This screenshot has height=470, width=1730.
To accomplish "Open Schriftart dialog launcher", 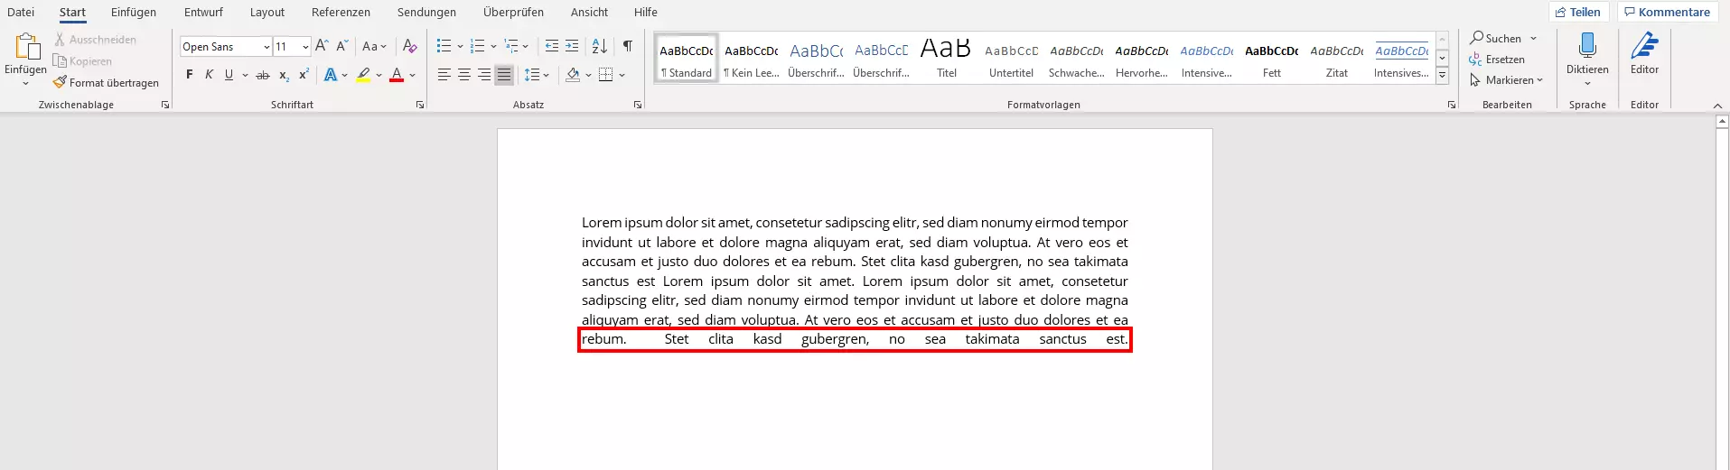I will click(420, 106).
